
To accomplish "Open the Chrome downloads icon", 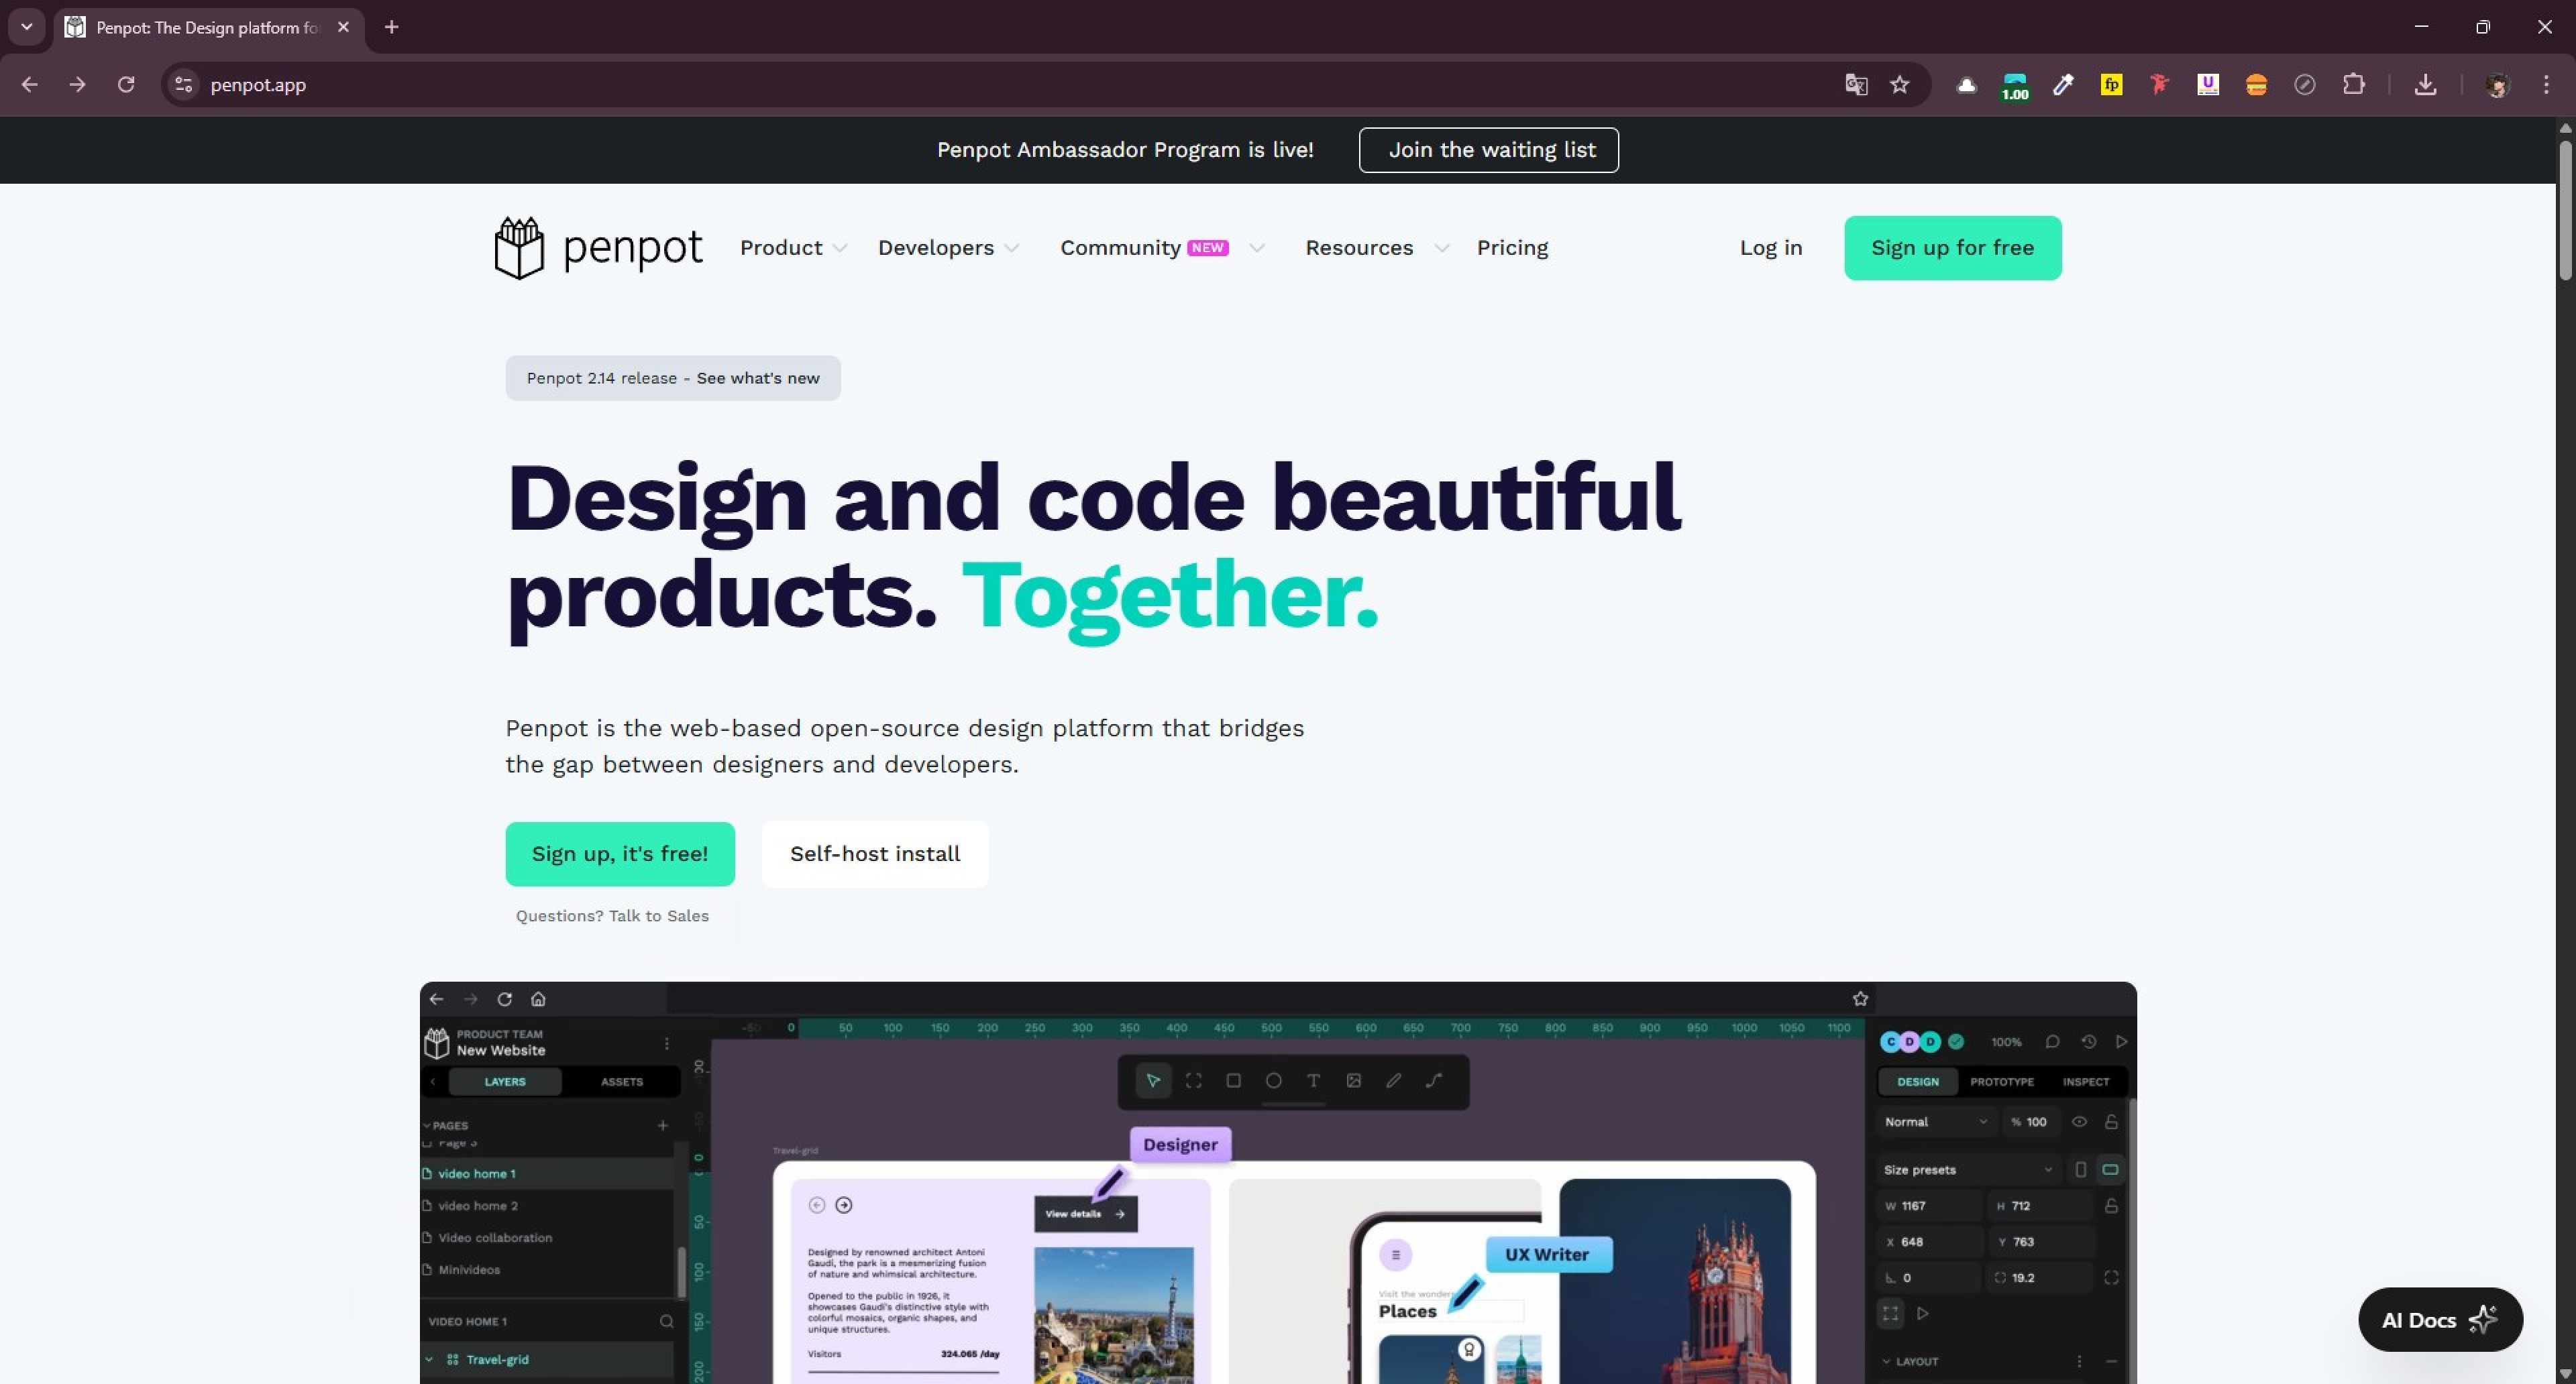I will click(2425, 85).
